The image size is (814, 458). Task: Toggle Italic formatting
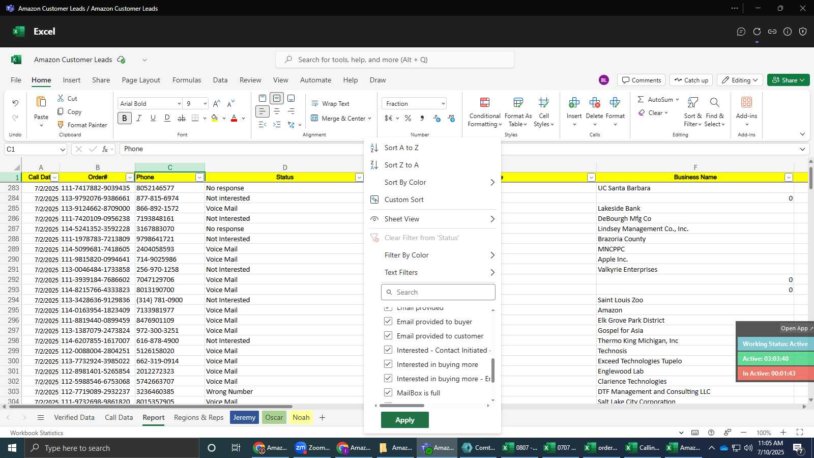(139, 118)
